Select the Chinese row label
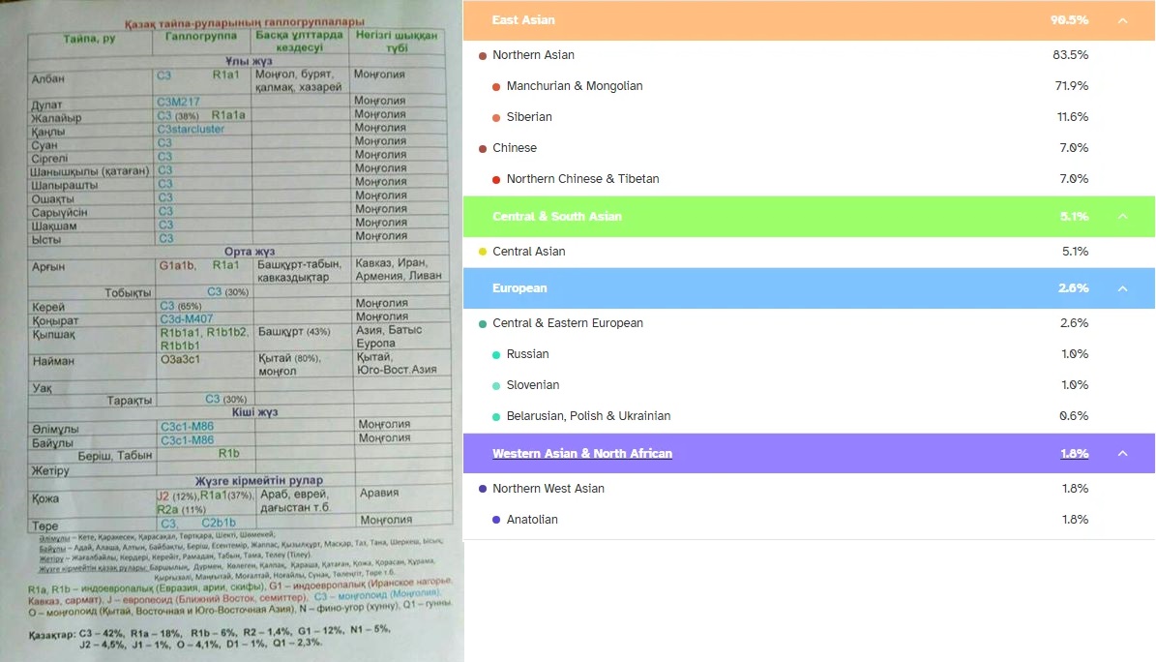1156x662 pixels. 515,148
